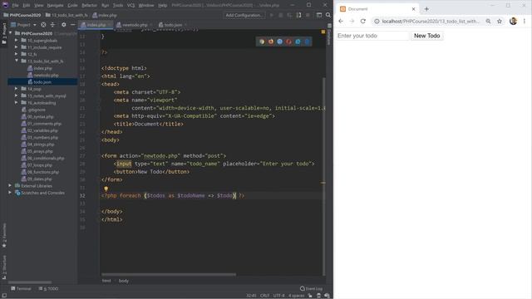Click the expand/collapse all icon in Project panel
The width and height of the screenshot is (532, 299).
click(52, 25)
